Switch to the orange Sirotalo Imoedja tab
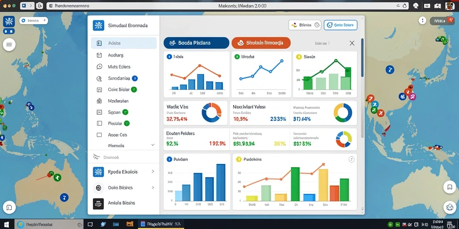The image size is (459, 229). (261, 43)
